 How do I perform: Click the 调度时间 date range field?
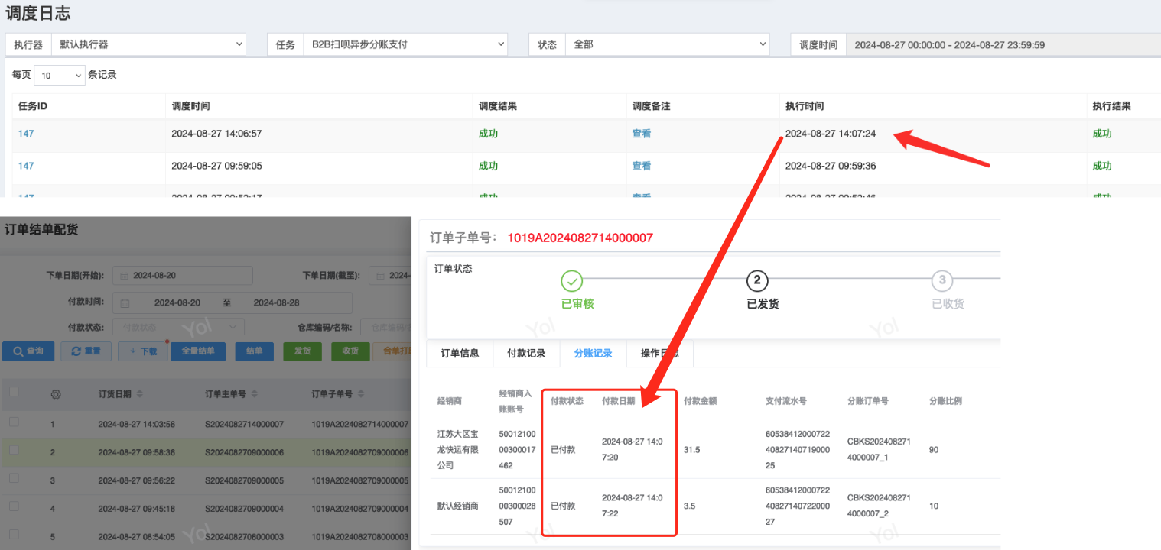click(x=1002, y=45)
